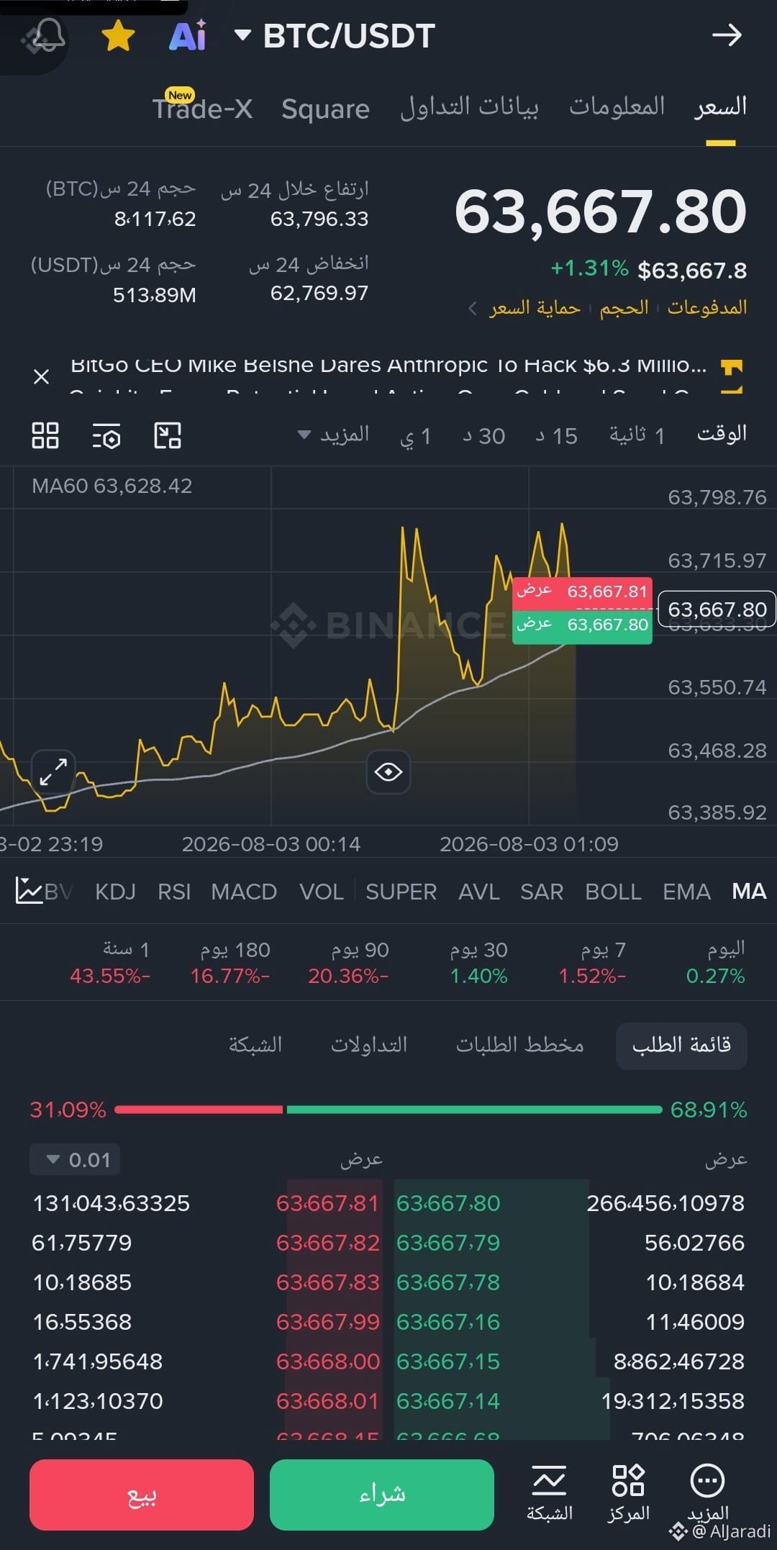The width and height of the screenshot is (777, 1550).
Task: Expand the chevron beside حماية السعر
Action: coord(473,308)
